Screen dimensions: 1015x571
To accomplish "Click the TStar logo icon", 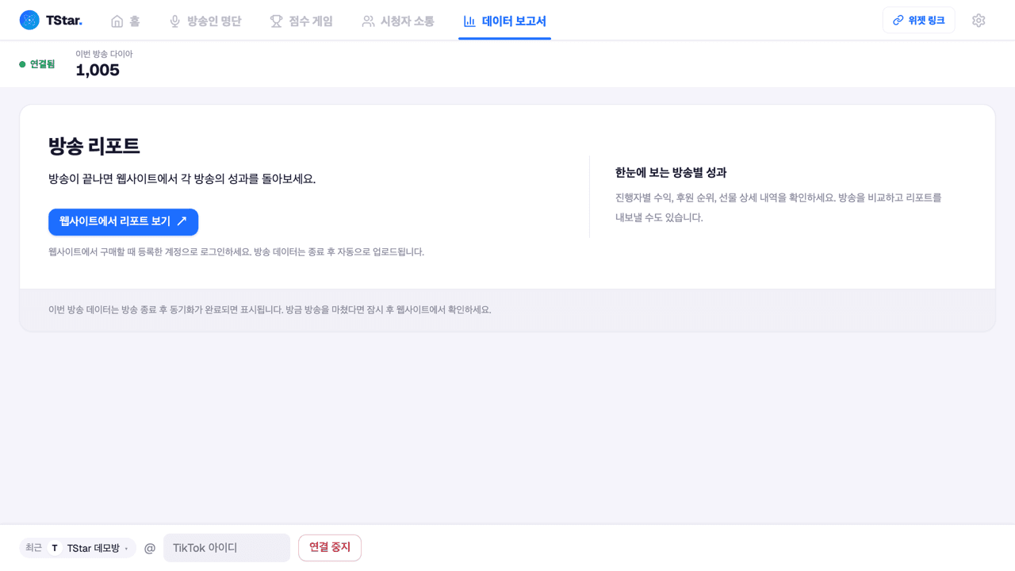I will 29,21.
